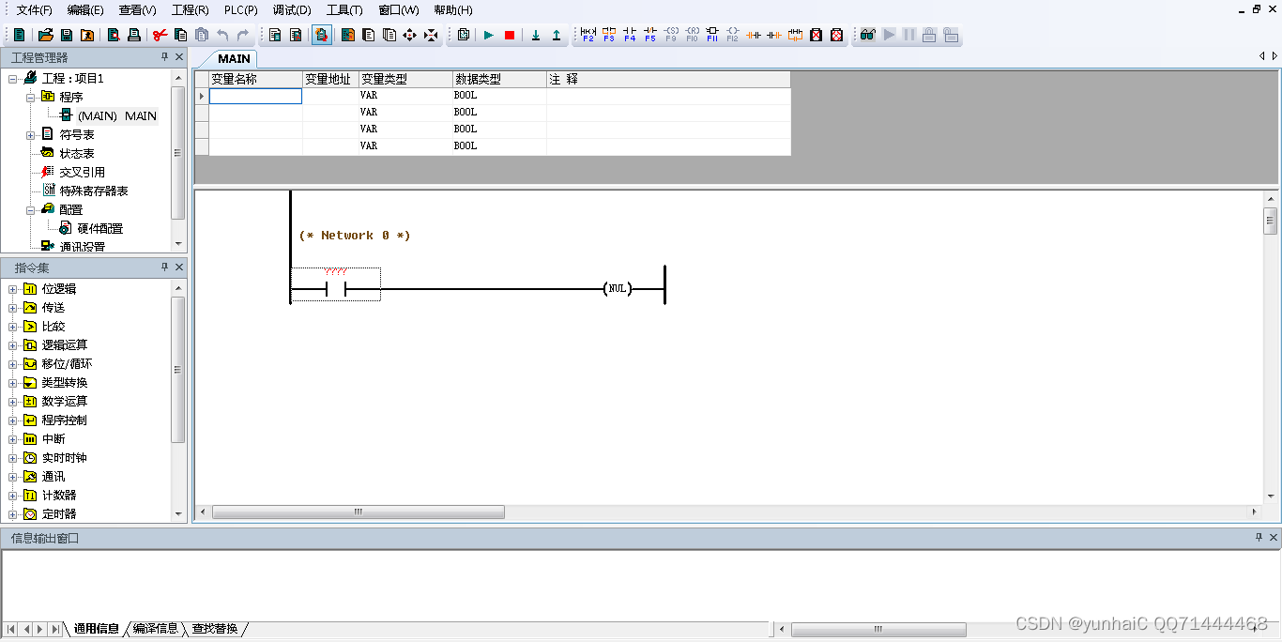This screenshot has height=642, width=1282.
Task: Click the Undo arrow icon
Action: pyautogui.click(x=222, y=35)
